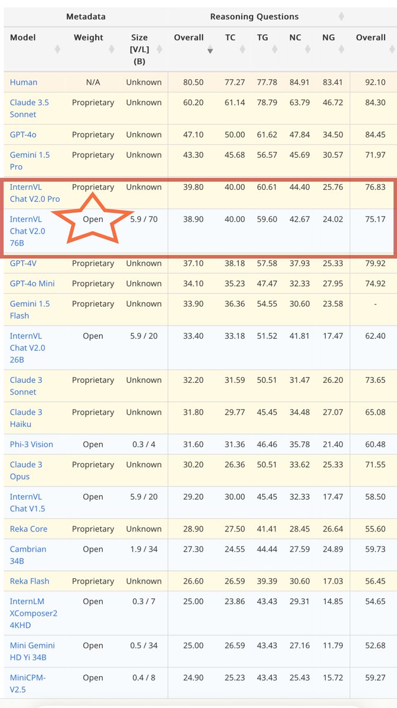Open the Claude 3 Opus link

[x=26, y=470]
